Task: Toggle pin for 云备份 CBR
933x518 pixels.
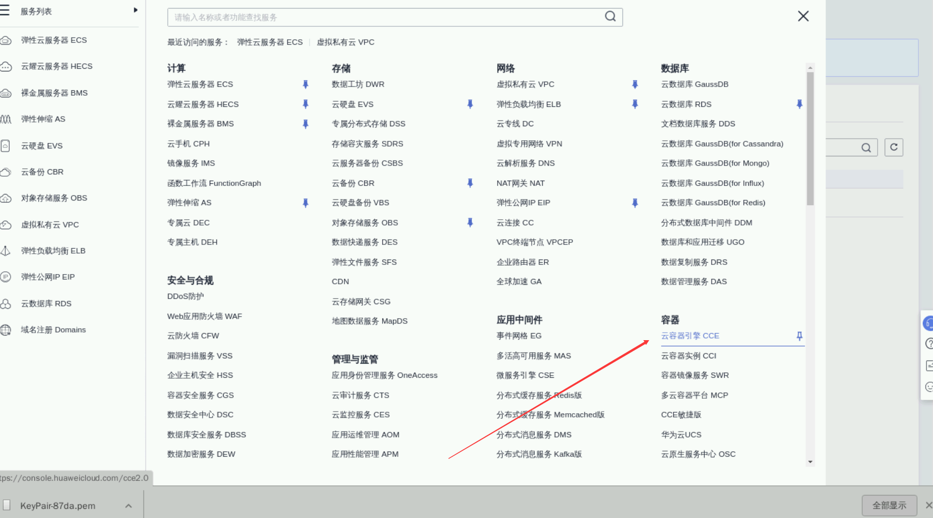Action: coord(470,183)
